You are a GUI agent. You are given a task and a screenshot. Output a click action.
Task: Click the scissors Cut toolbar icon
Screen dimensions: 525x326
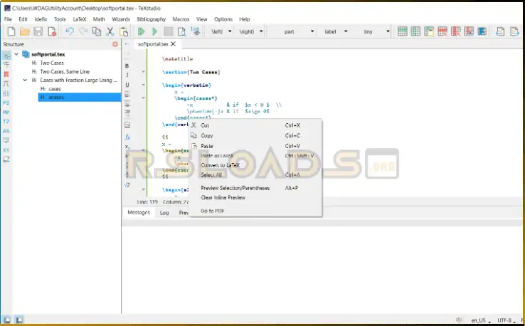(x=110, y=31)
